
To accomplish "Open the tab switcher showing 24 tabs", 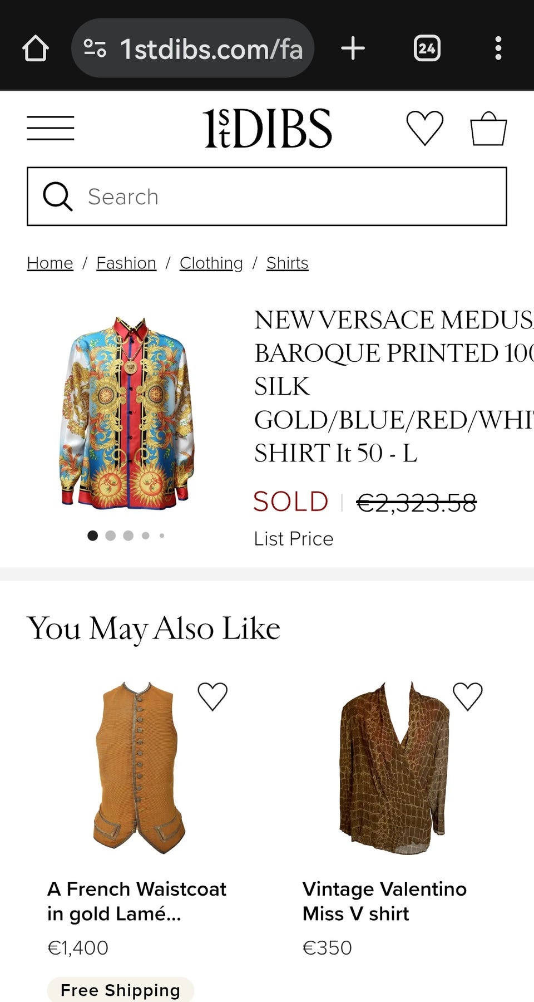I will point(427,49).
